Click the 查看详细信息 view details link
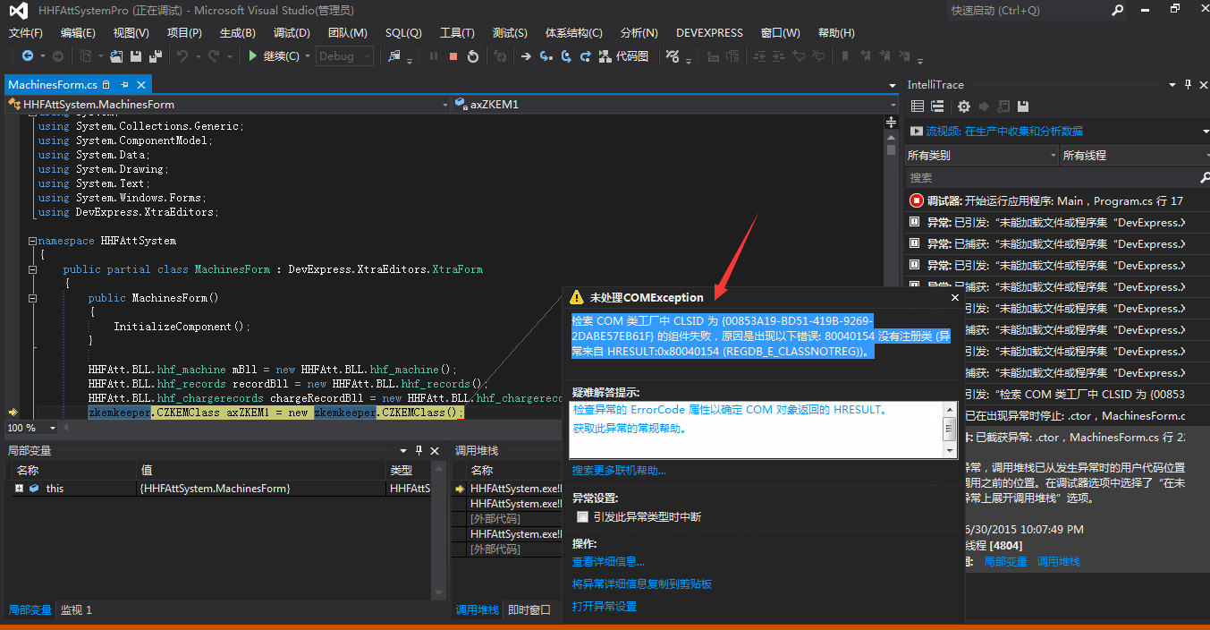This screenshot has height=630, width=1210. click(x=608, y=562)
